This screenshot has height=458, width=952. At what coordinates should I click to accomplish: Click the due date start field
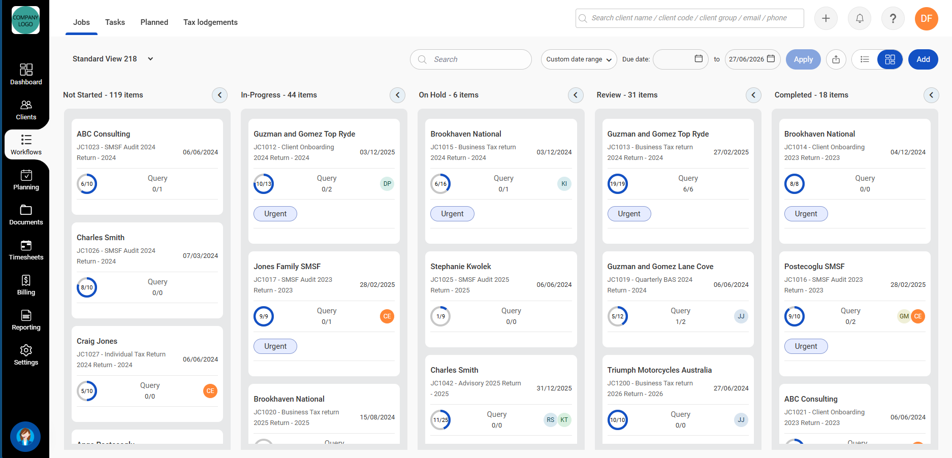680,59
